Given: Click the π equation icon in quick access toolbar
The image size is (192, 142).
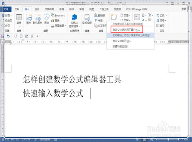Looking at the screenshot, I should (32, 36).
